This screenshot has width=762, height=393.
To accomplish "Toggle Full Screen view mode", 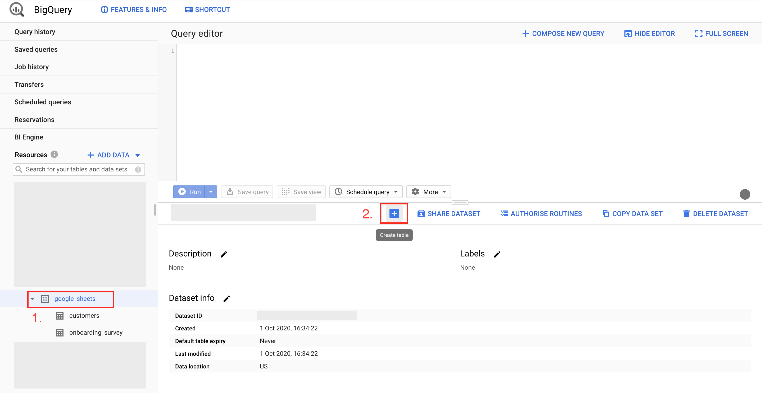I will point(721,34).
